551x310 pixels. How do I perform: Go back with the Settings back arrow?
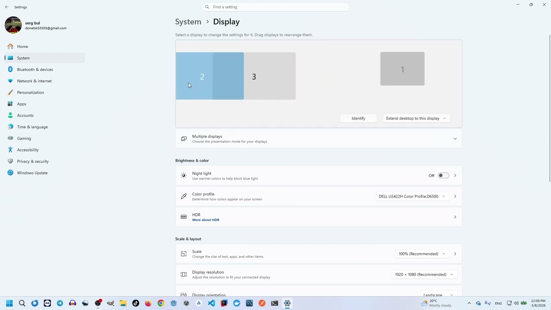tap(7, 7)
